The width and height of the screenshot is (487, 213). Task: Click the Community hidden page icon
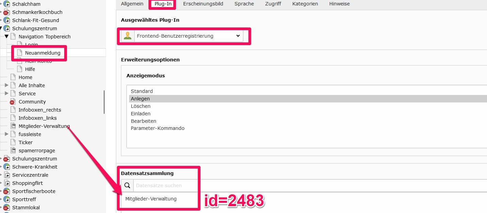click(x=13, y=102)
